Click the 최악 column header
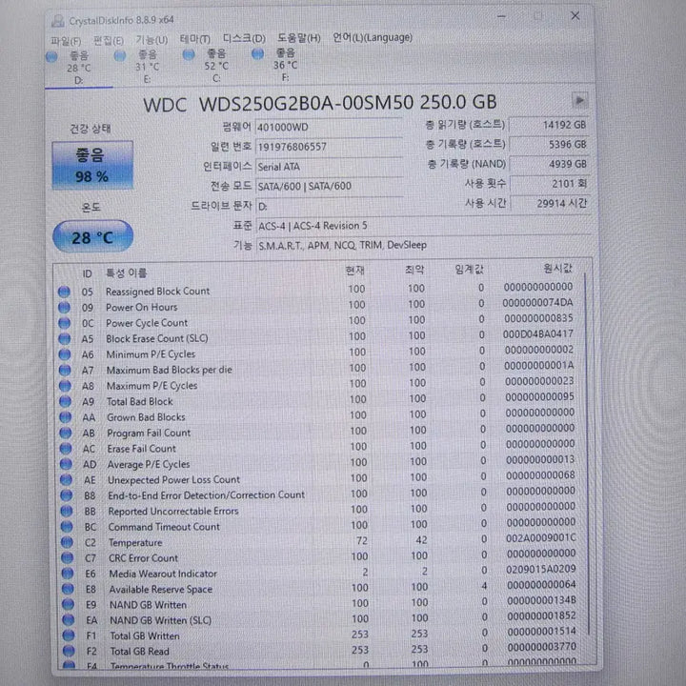 [x=414, y=270]
